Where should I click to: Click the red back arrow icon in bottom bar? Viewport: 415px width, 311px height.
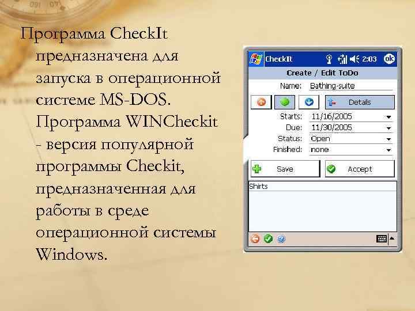point(255,239)
